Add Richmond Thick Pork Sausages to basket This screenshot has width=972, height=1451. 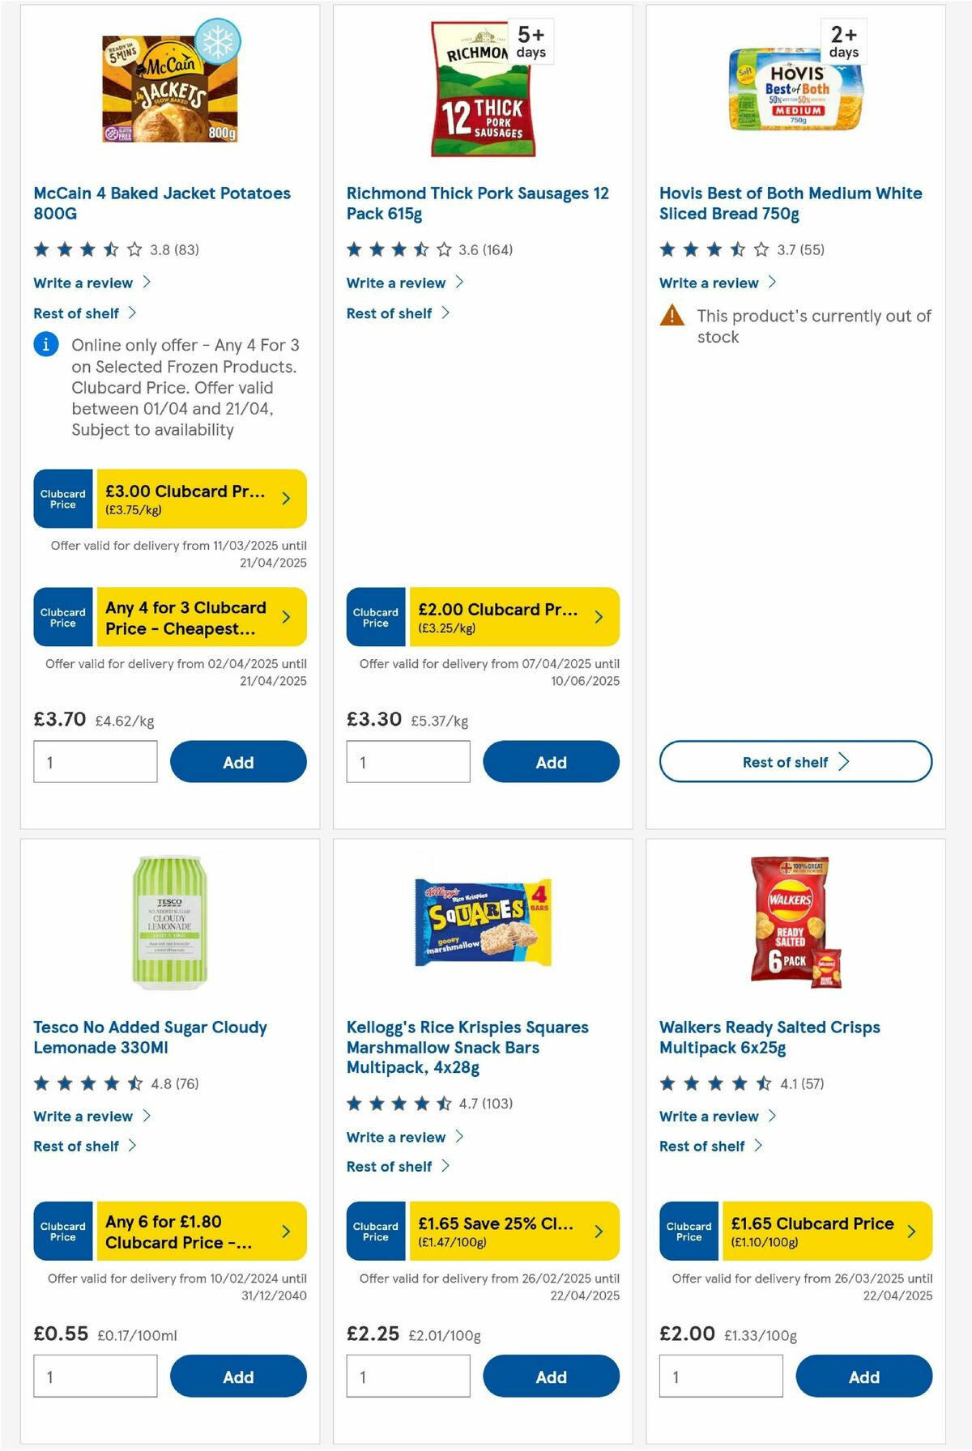[x=551, y=762]
